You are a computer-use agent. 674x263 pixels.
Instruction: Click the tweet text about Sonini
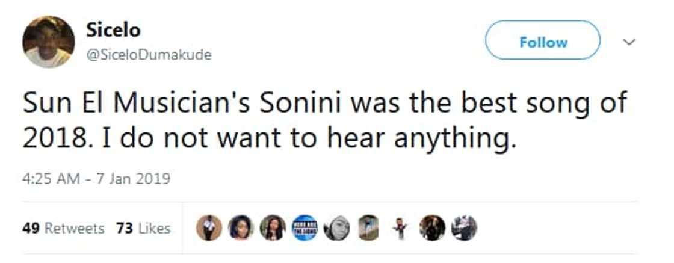325,120
